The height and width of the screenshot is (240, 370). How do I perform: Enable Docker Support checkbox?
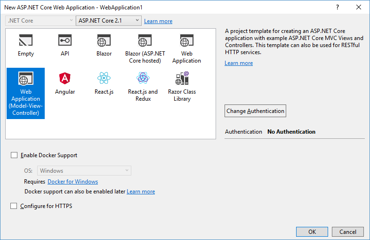click(14, 155)
